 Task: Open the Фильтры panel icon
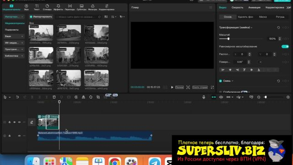(x=92, y=7)
